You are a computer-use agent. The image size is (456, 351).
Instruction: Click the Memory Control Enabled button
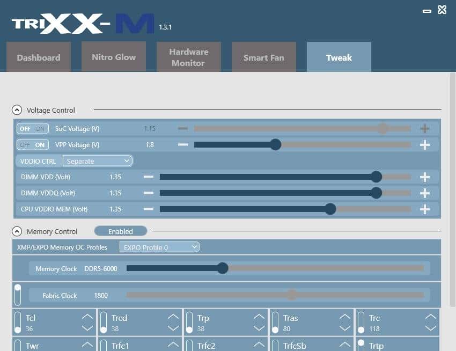[x=121, y=231]
